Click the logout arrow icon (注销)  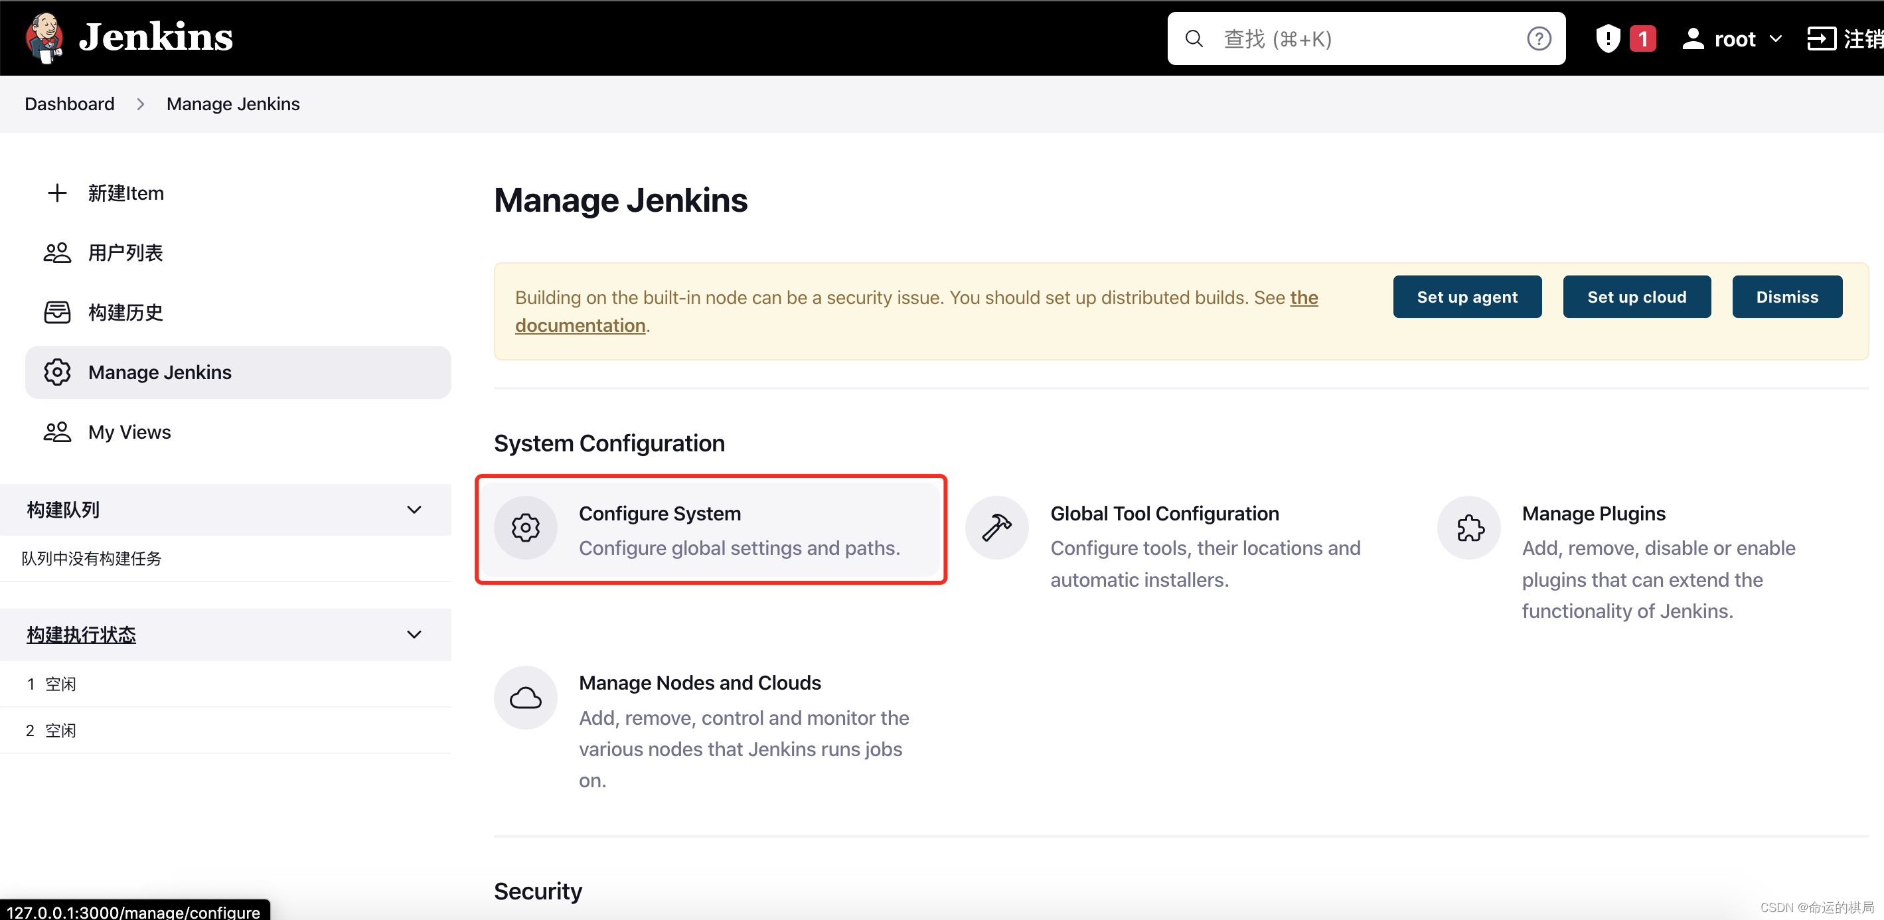tap(1820, 38)
